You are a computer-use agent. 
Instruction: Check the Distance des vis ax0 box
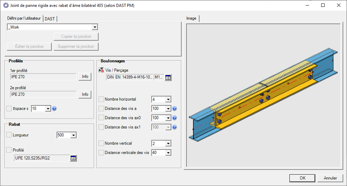(101, 118)
